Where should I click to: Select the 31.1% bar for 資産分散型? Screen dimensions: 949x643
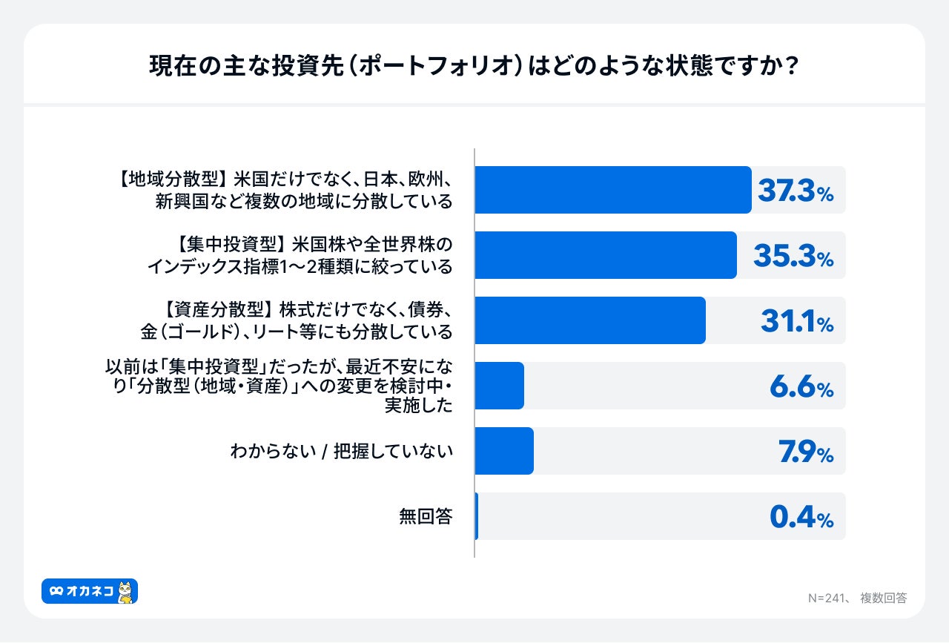tap(590, 320)
